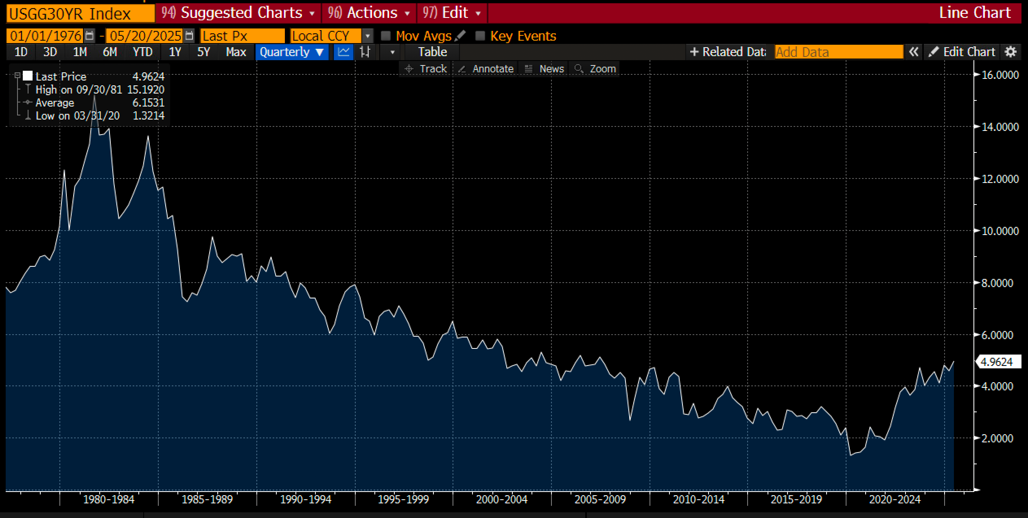Screen dimensions: 1028x518
Task: Switch to the bar/candle chart type icon
Action: click(x=365, y=52)
